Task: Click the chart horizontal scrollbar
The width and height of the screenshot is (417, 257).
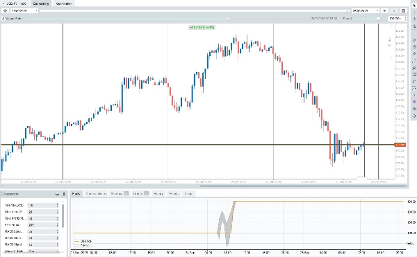Action: point(303,186)
